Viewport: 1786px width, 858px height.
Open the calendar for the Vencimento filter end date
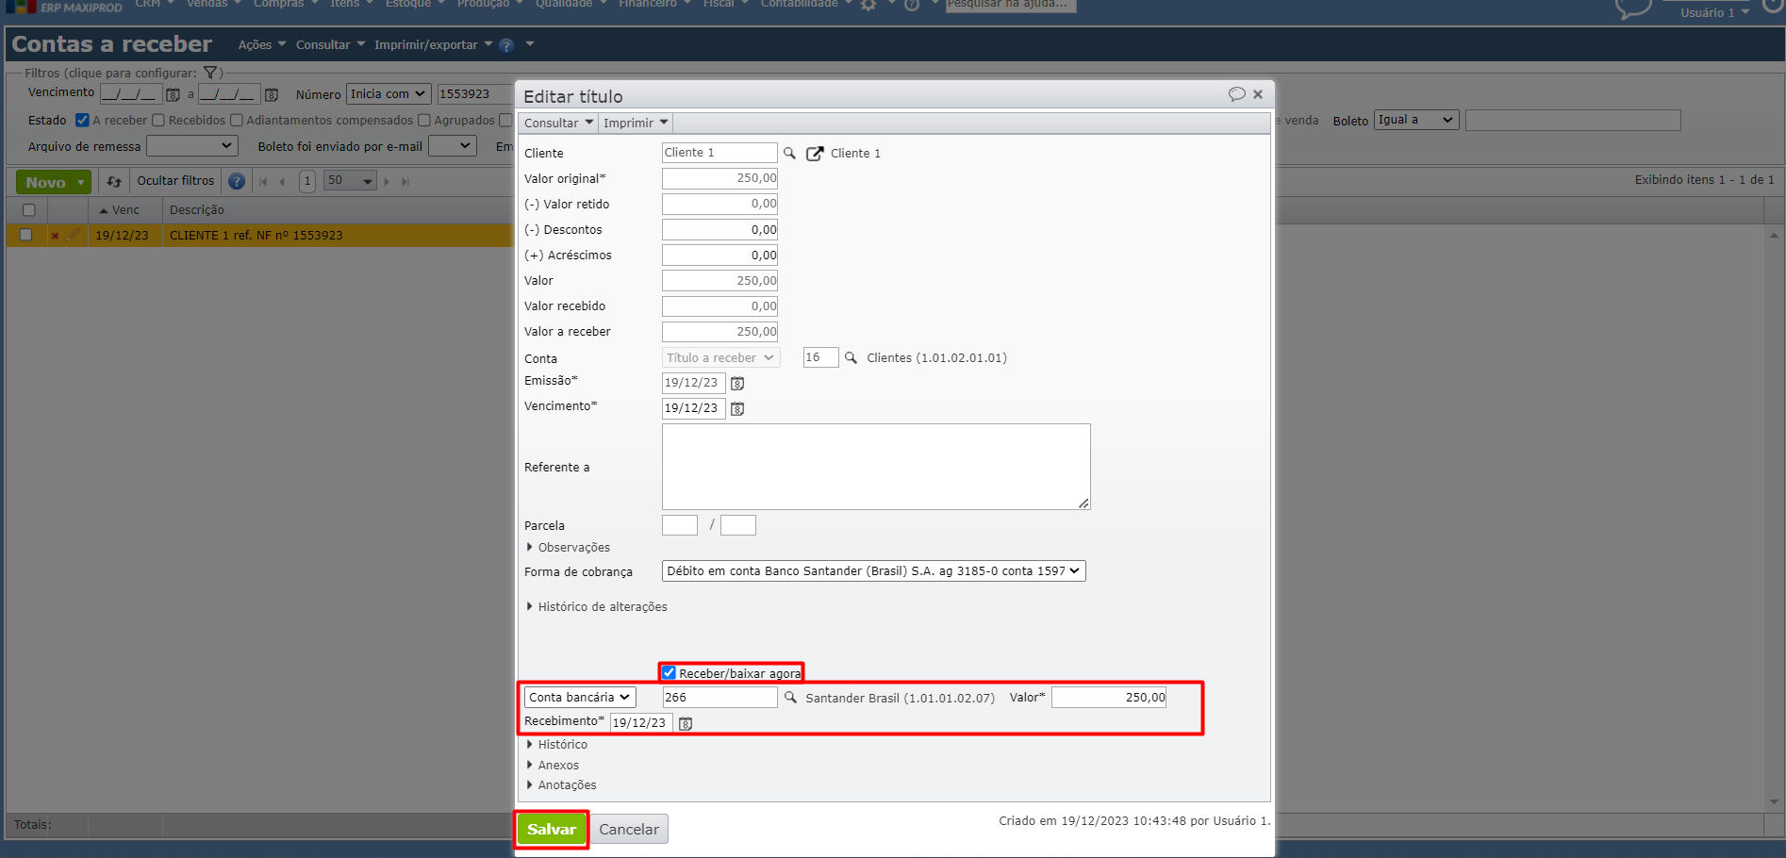[272, 94]
